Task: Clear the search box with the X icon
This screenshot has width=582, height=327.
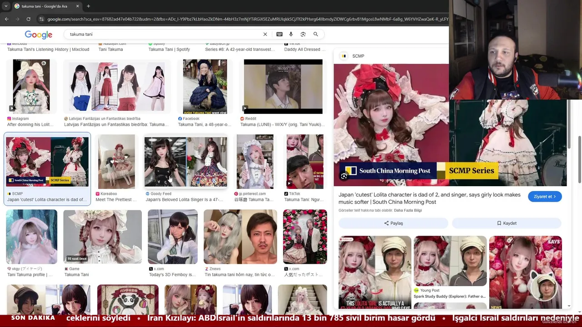Action: pyautogui.click(x=265, y=34)
